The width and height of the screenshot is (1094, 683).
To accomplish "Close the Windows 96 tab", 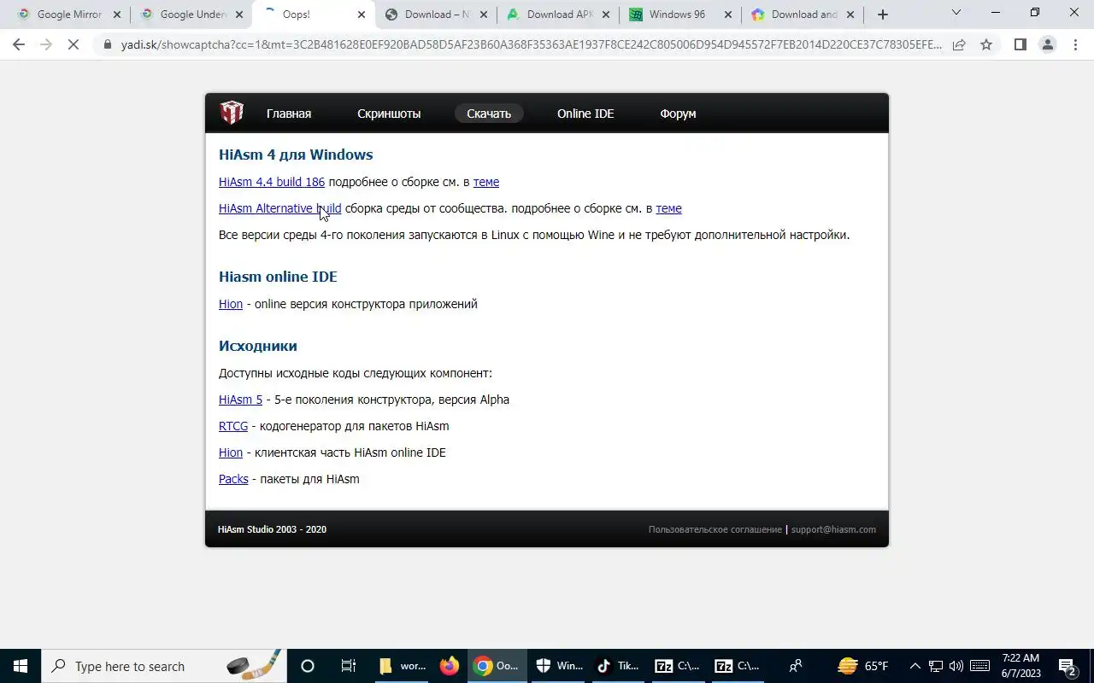I will coord(727,15).
